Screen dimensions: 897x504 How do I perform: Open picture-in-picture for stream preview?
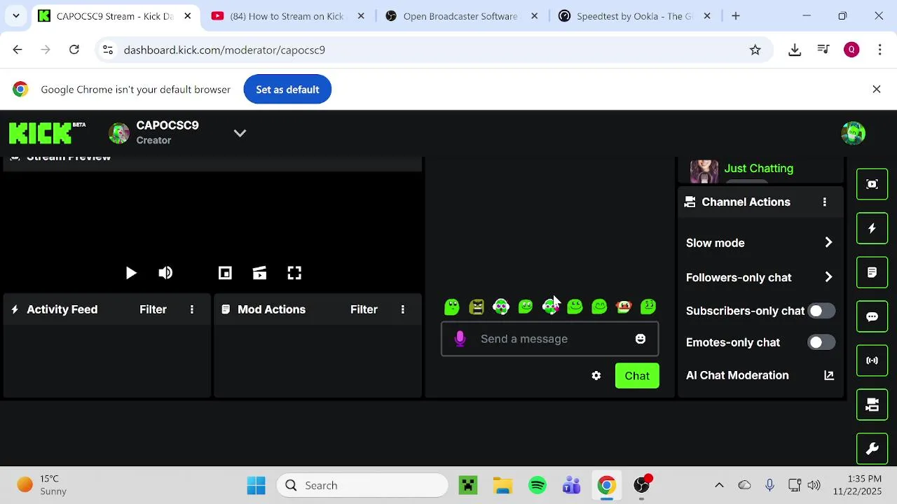225,273
